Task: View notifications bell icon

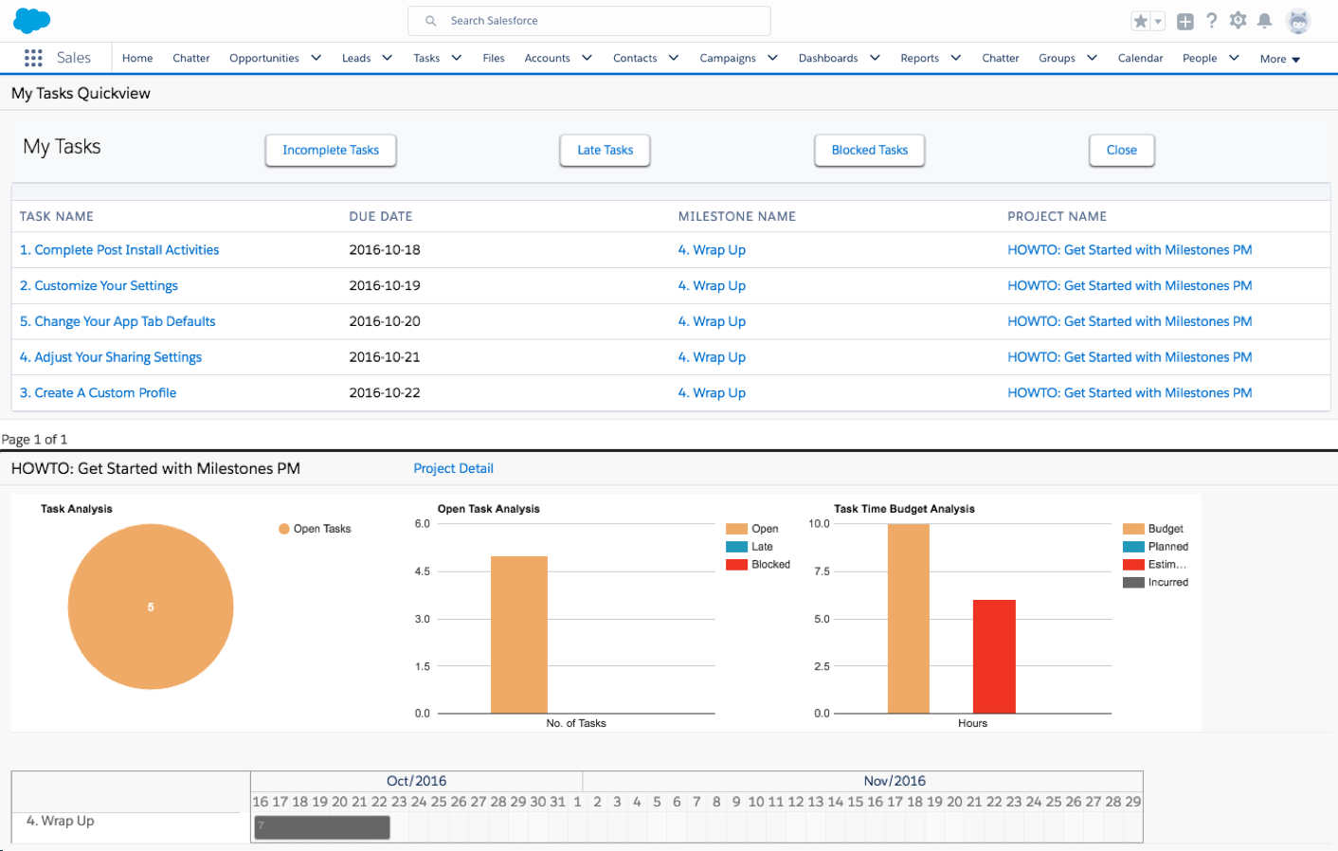Action: coord(1264,21)
